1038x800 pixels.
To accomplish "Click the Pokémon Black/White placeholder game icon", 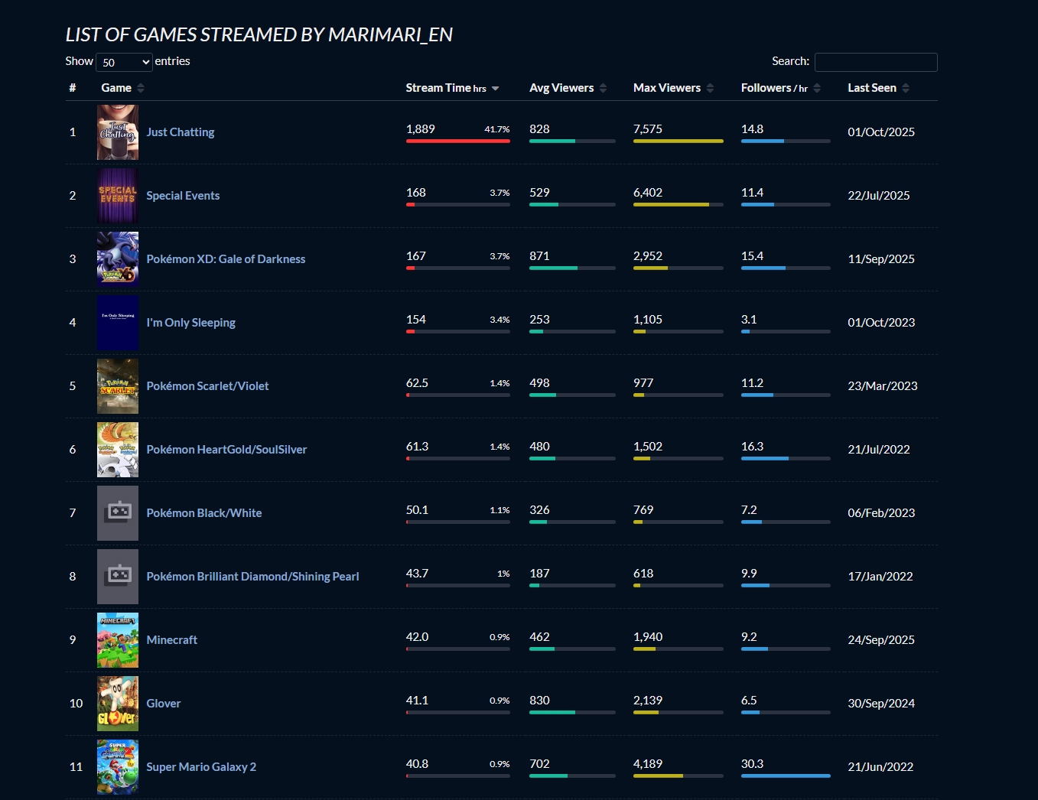I will click(118, 513).
